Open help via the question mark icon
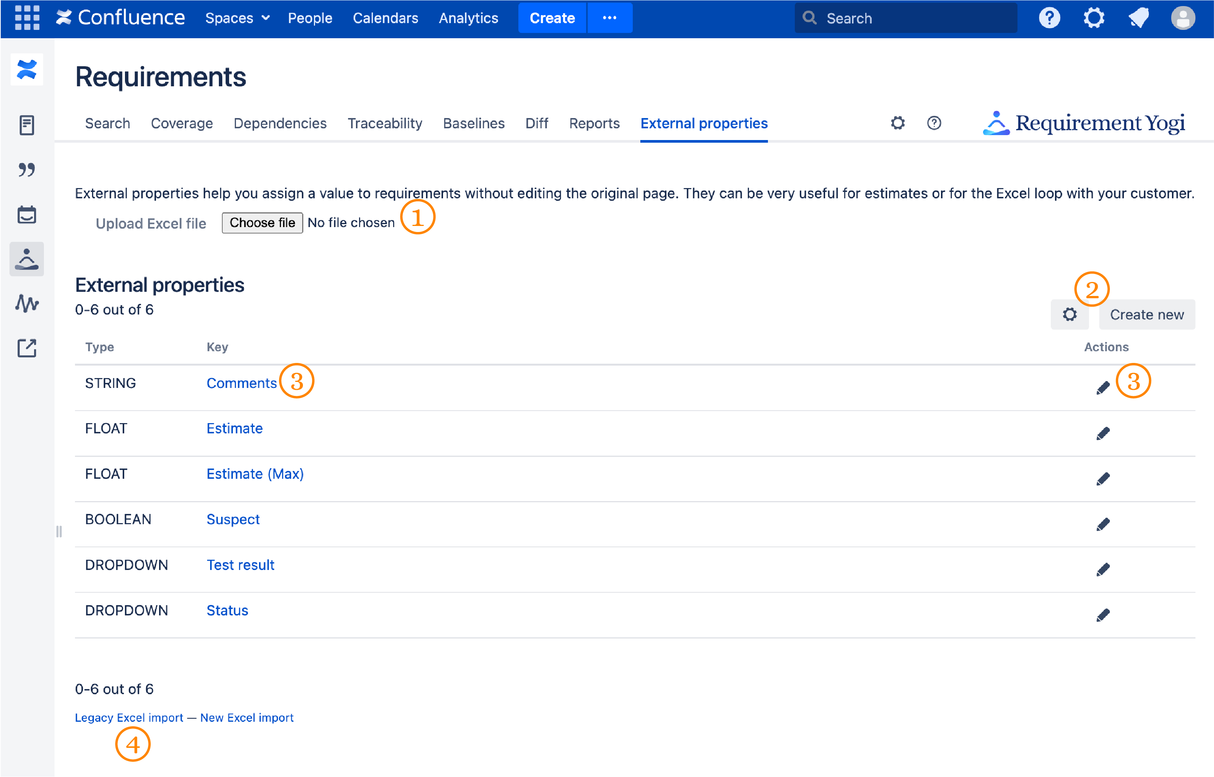The width and height of the screenshot is (1214, 777). click(x=1049, y=18)
